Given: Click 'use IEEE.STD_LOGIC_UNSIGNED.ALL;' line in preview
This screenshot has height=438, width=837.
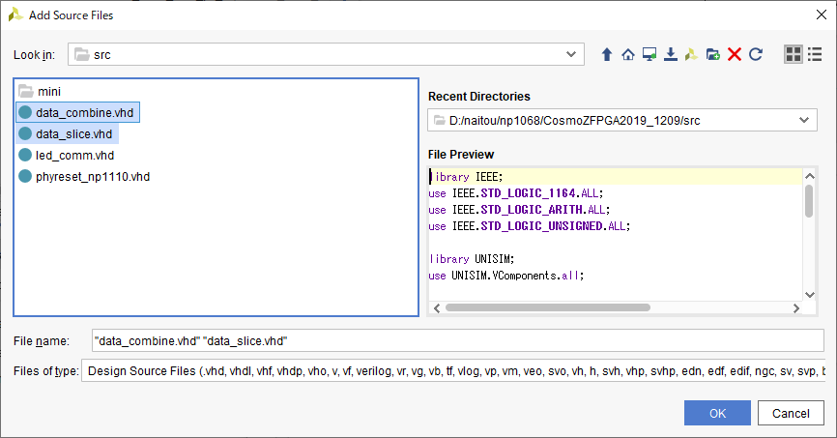Looking at the screenshot, I should [x=529, y=226].
